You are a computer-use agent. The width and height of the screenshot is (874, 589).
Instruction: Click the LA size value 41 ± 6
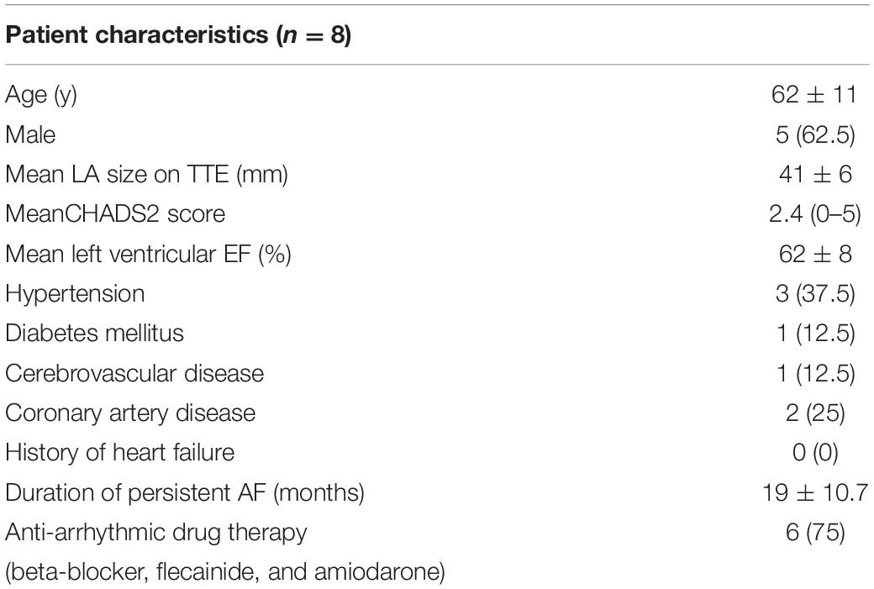[815, 174]
